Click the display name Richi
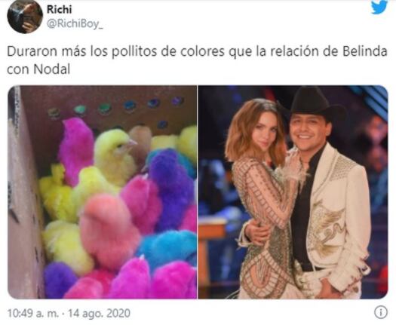The height and width of the screenshot is (325, 396). point(60,10)
